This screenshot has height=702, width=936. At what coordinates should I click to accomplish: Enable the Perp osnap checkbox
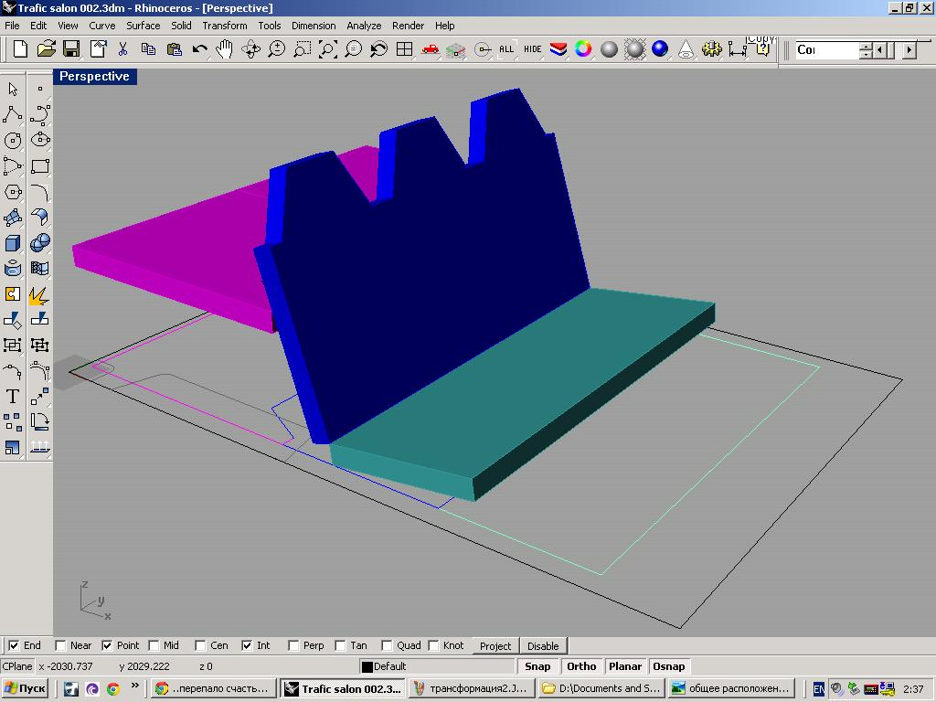(293, 645)
